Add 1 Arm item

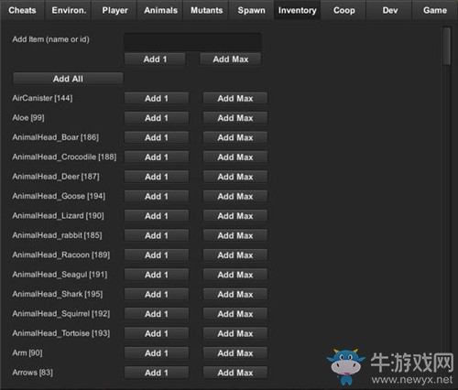click(x=157, y=353)
